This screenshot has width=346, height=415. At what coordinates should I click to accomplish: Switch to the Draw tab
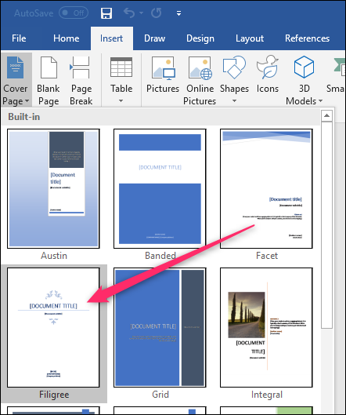click(154, 38)
